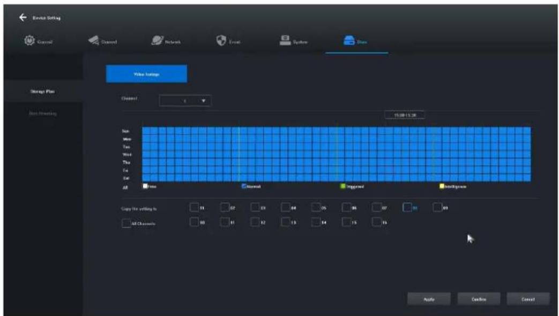Image resolution: width=559 pixels, height=316 pixels.
Task: Click the Cancel button
Action: coord(528,299)
